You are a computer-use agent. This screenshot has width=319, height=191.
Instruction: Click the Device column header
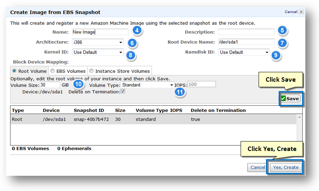coord(51,111)
